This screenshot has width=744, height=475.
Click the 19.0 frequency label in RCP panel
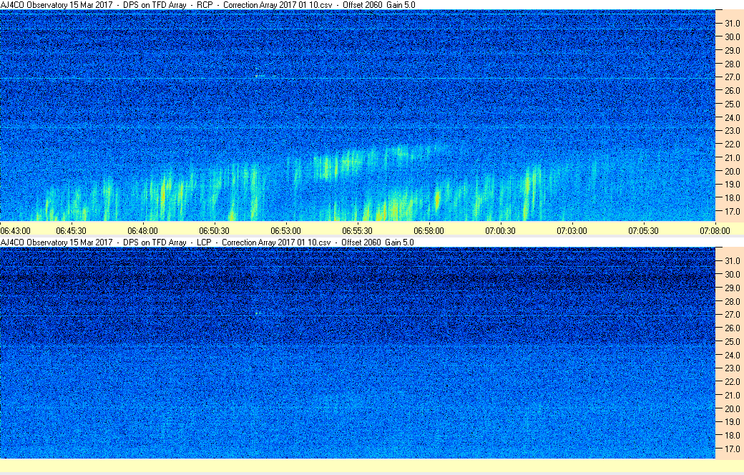(732, 184)
